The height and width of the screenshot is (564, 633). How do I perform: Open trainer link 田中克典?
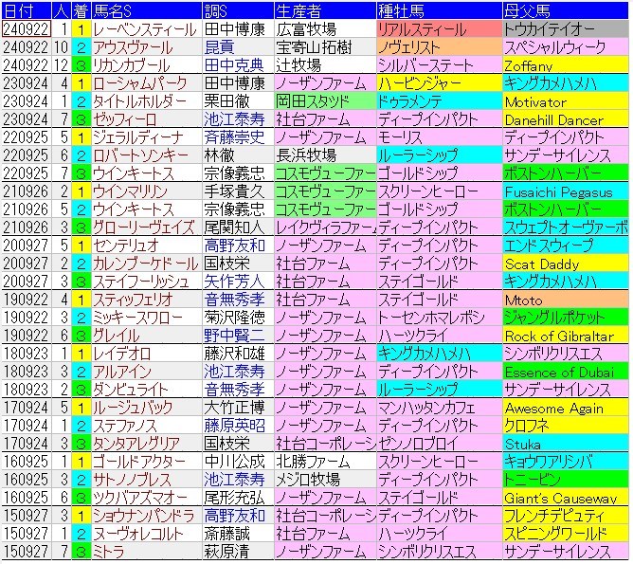click(234, 65)
